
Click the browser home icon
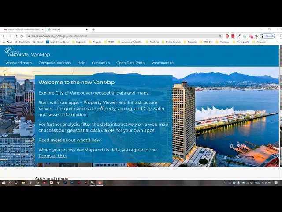pos(22,36)
